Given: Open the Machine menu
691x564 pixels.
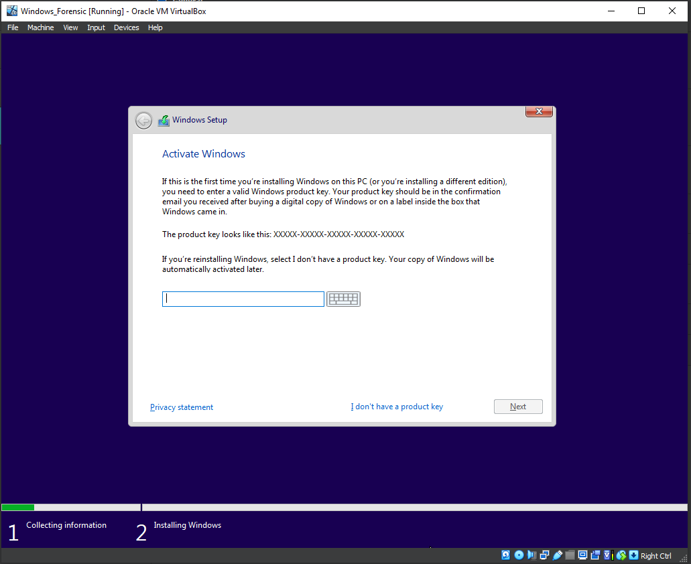Looking at the screenshot, I should tap(40, 27).
